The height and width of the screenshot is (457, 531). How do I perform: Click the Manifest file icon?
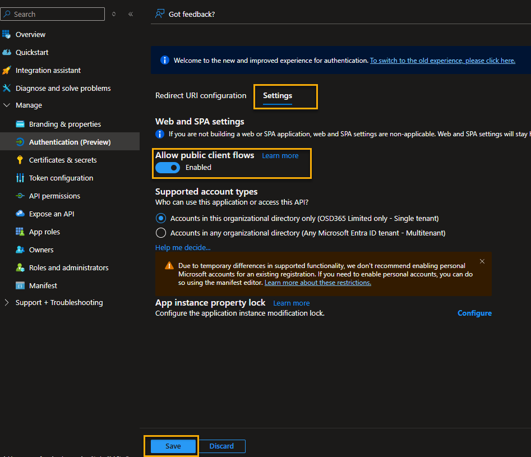20,285
